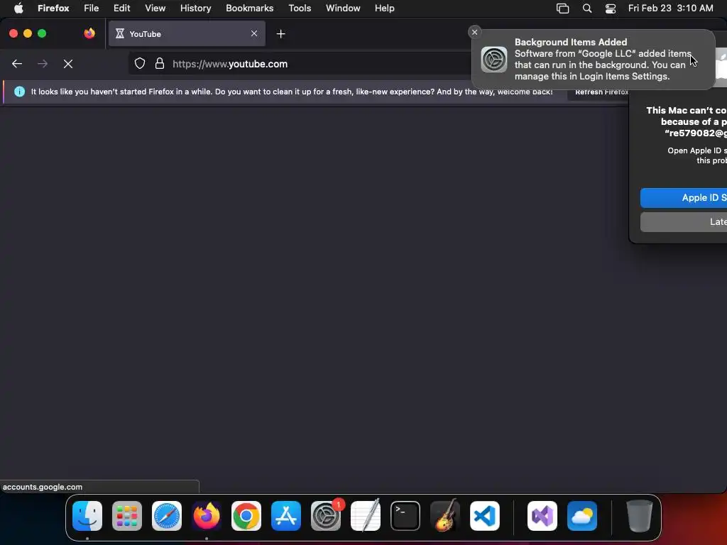
Task: Dismiss the Background Items Added notification
Action: (x=474, y=32)
